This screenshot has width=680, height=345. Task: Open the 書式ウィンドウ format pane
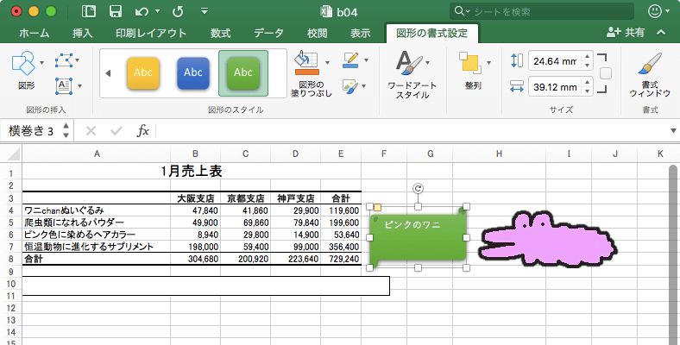[x=650, y=74]
